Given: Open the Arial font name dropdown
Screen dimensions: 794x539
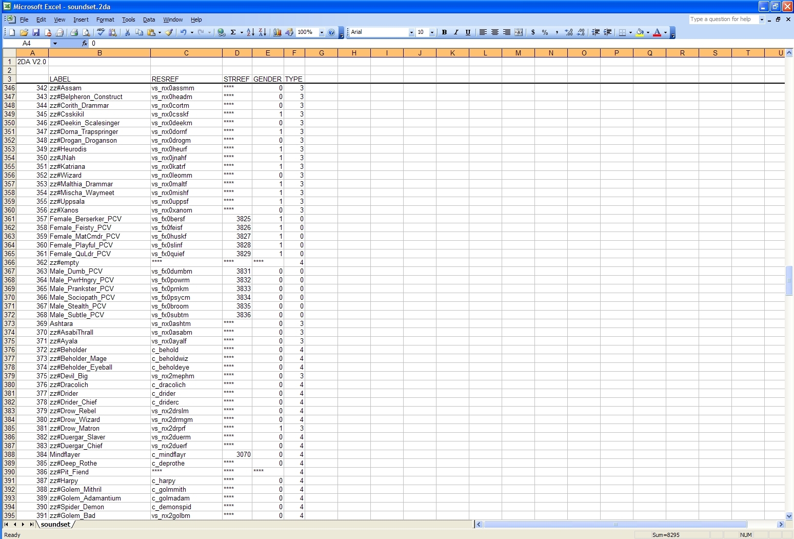Looking at the screenshot, I should (x=411, y=32).
